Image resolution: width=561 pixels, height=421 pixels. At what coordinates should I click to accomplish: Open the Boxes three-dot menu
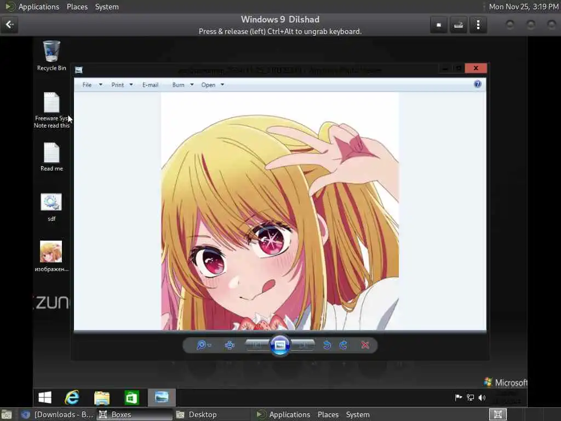click(478, 25)
